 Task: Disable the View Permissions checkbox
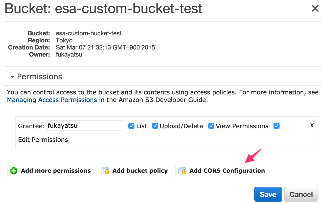click(211, 126)
